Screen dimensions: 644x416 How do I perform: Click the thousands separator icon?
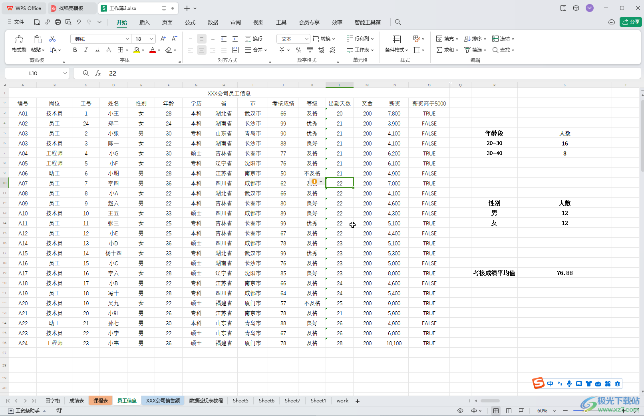click(x=310, y=50)
